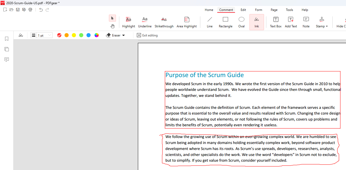Open the 1 pt line thickness dropdown
Viewport: 346px width, 170px height.
coord(42,35)
